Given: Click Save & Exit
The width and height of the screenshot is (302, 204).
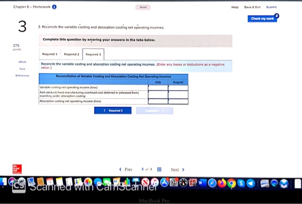Looking at the screenshot, I should pos(252,7).
